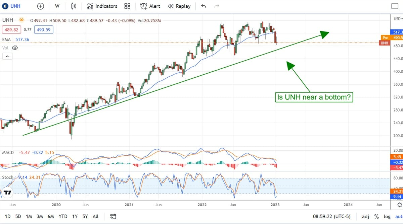
Task: Select the YTD date range tab
Action: tap(63, 216)
